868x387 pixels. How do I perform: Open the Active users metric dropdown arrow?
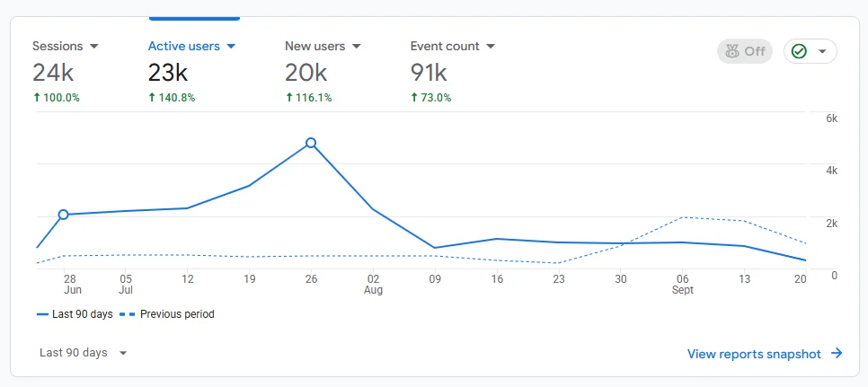[x=232, y=47]
